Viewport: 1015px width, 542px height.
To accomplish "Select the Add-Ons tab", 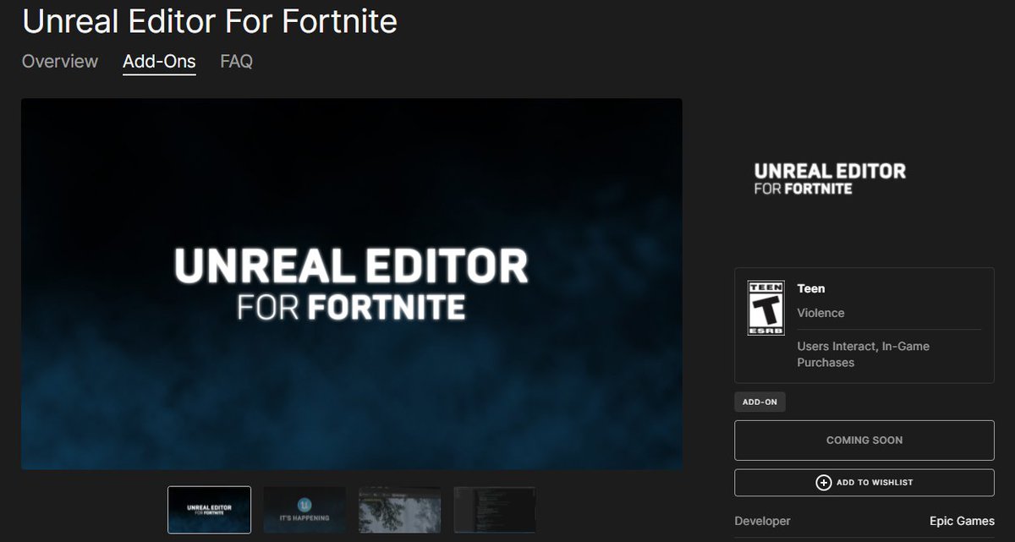I will click(x=159, y=62).
